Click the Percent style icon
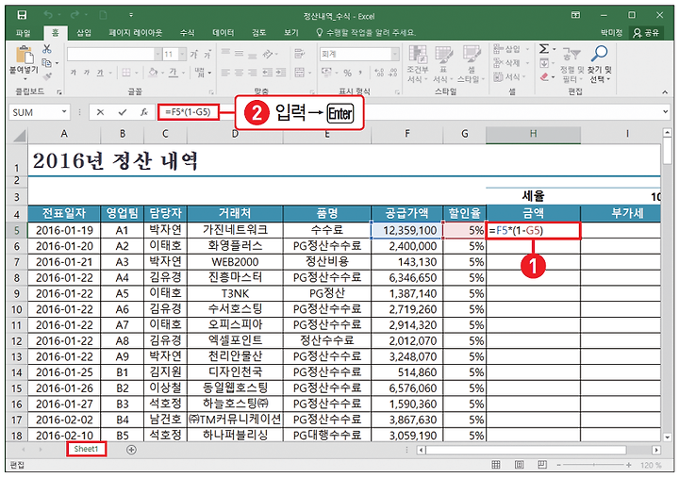This screenshot has width=679, height=478. click(347, 73)
